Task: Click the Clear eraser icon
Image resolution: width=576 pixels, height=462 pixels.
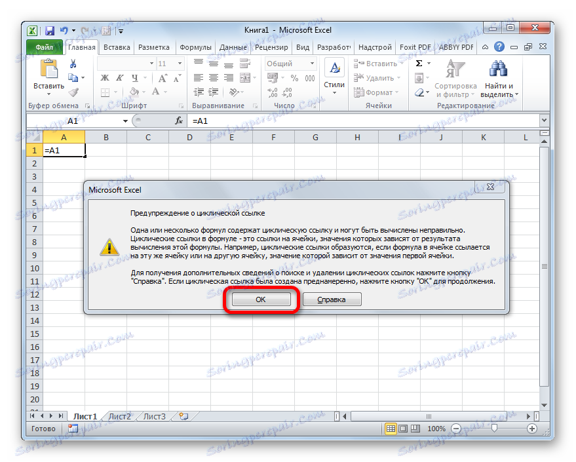Action: pos(419,92)
